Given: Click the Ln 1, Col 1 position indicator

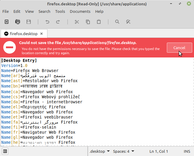Looking at the screenshot, I should [x=158, y=151].
